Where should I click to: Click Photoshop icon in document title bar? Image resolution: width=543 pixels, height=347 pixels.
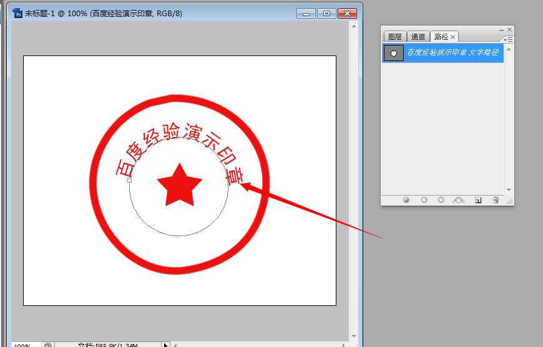click(x=17, y=12)
